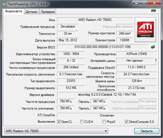Screen dimensions: 163x138
Task: Select the Видеокарта tab
Action: click(14, 11)
